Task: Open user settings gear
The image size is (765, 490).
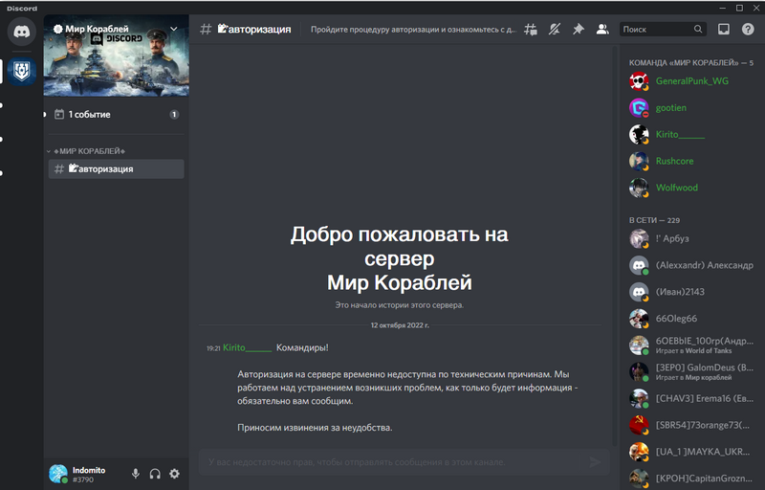Action: [174, 474]
